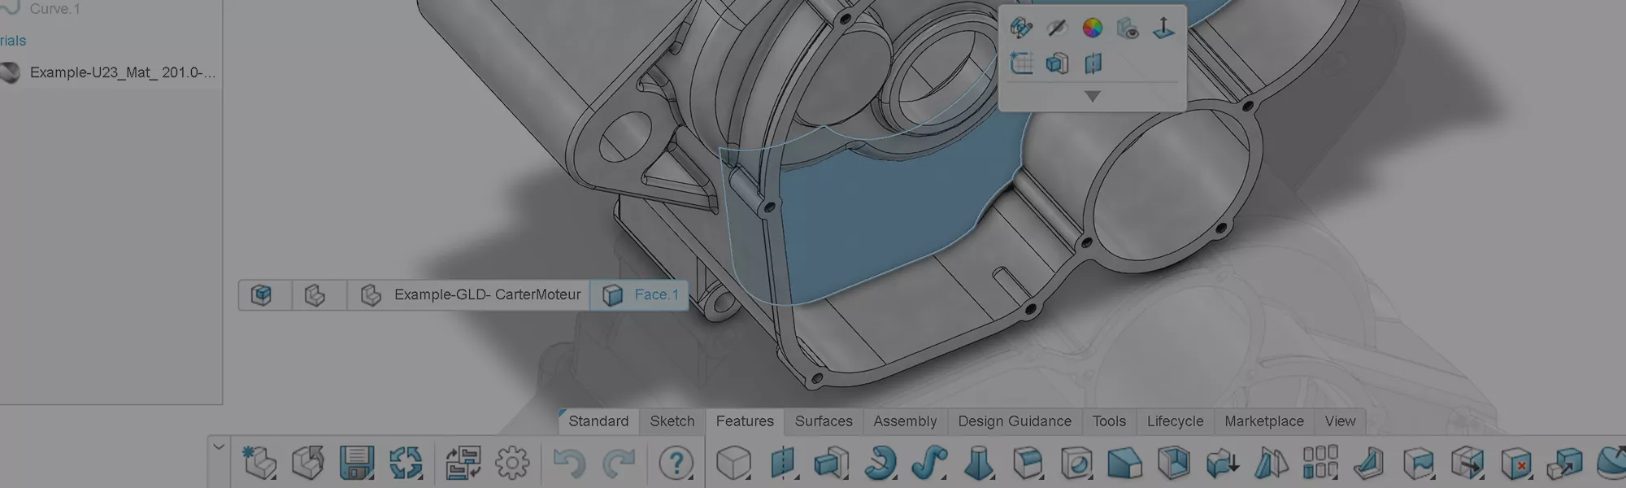Select the Move Face arrow icon
Image resolution: width=1626 pixels, height=488 pixels.
1467,463
